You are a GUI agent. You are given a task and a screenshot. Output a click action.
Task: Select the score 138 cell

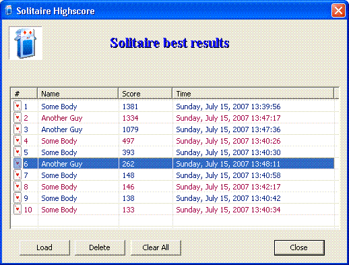tap(128, 198)
